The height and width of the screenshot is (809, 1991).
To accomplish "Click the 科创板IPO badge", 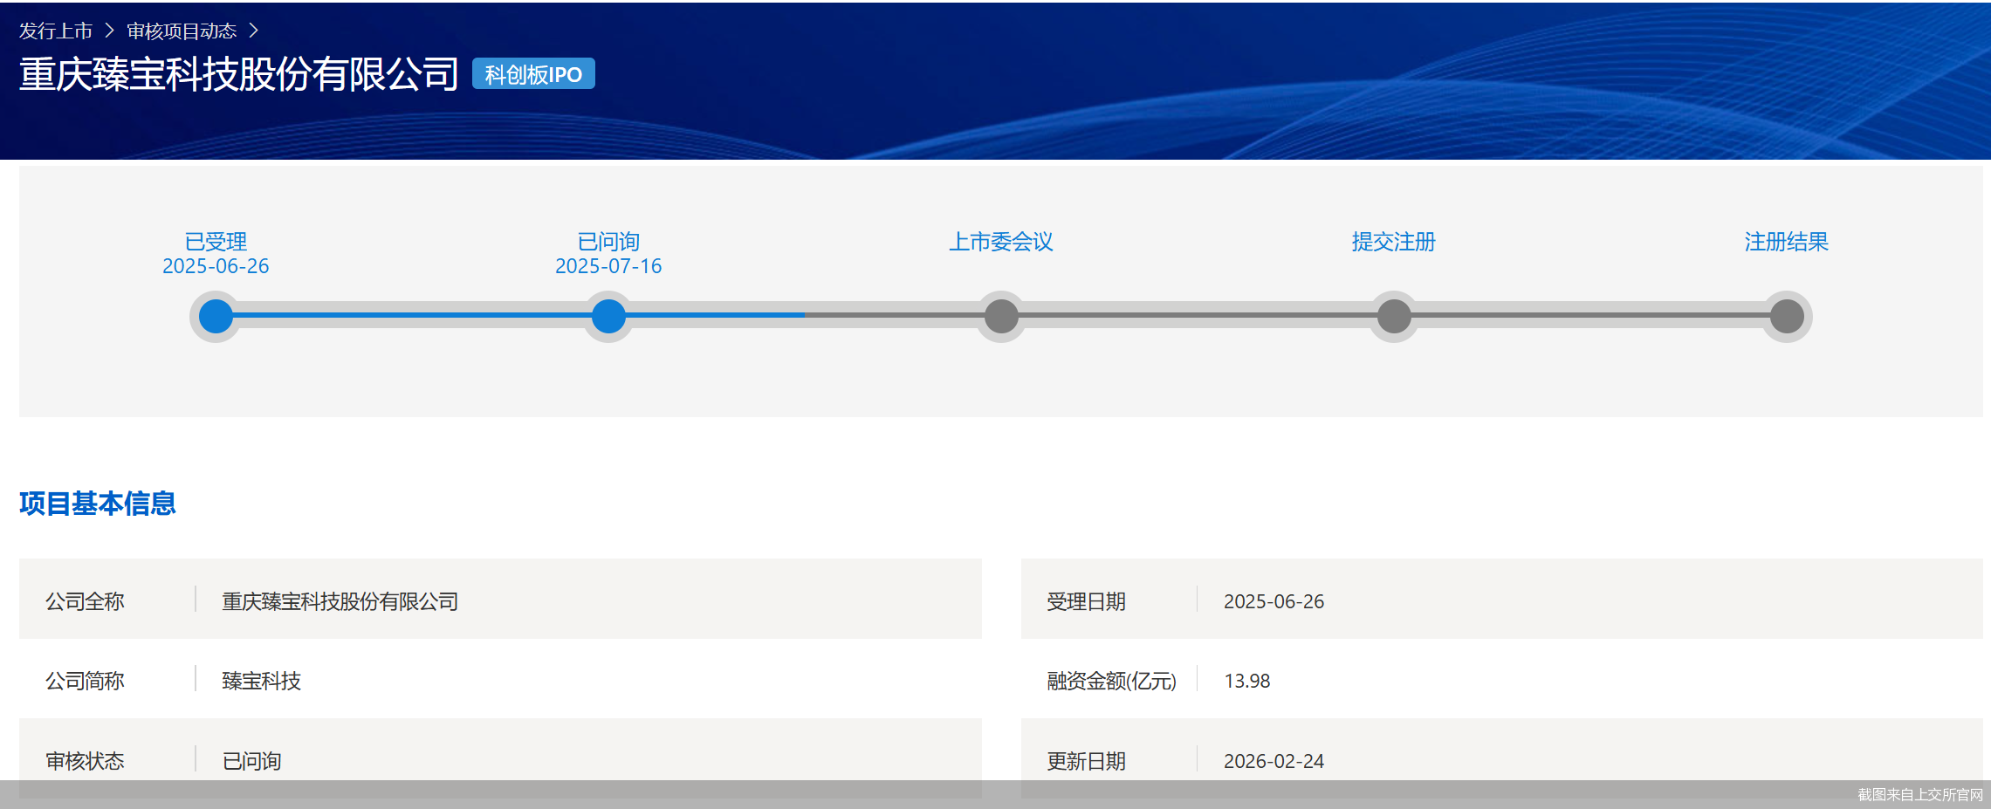I will [533, 74].
